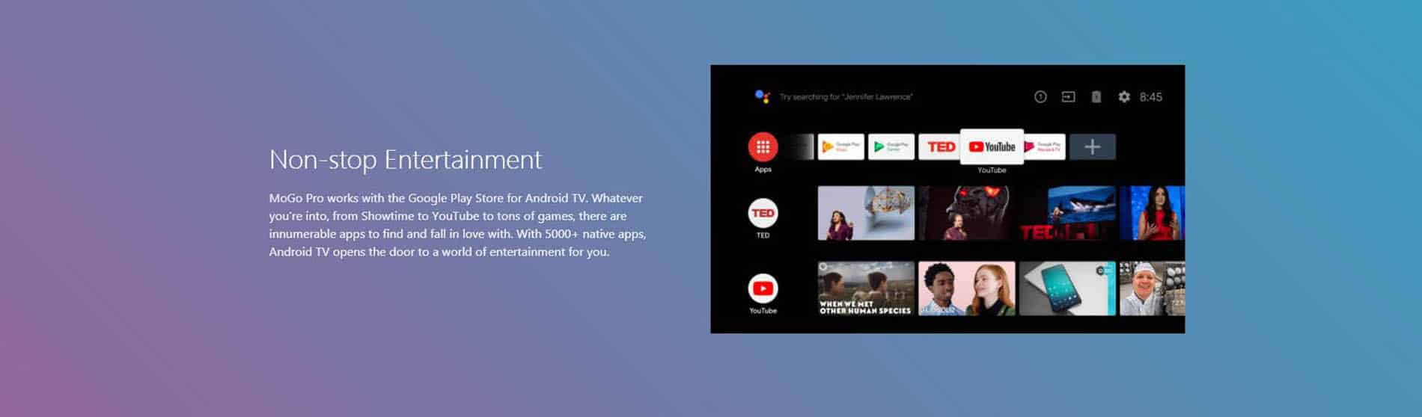Play the red-eyed robot TED thumbnail
This screenshot has width=1422, height=417.
(x=967, y=213)
